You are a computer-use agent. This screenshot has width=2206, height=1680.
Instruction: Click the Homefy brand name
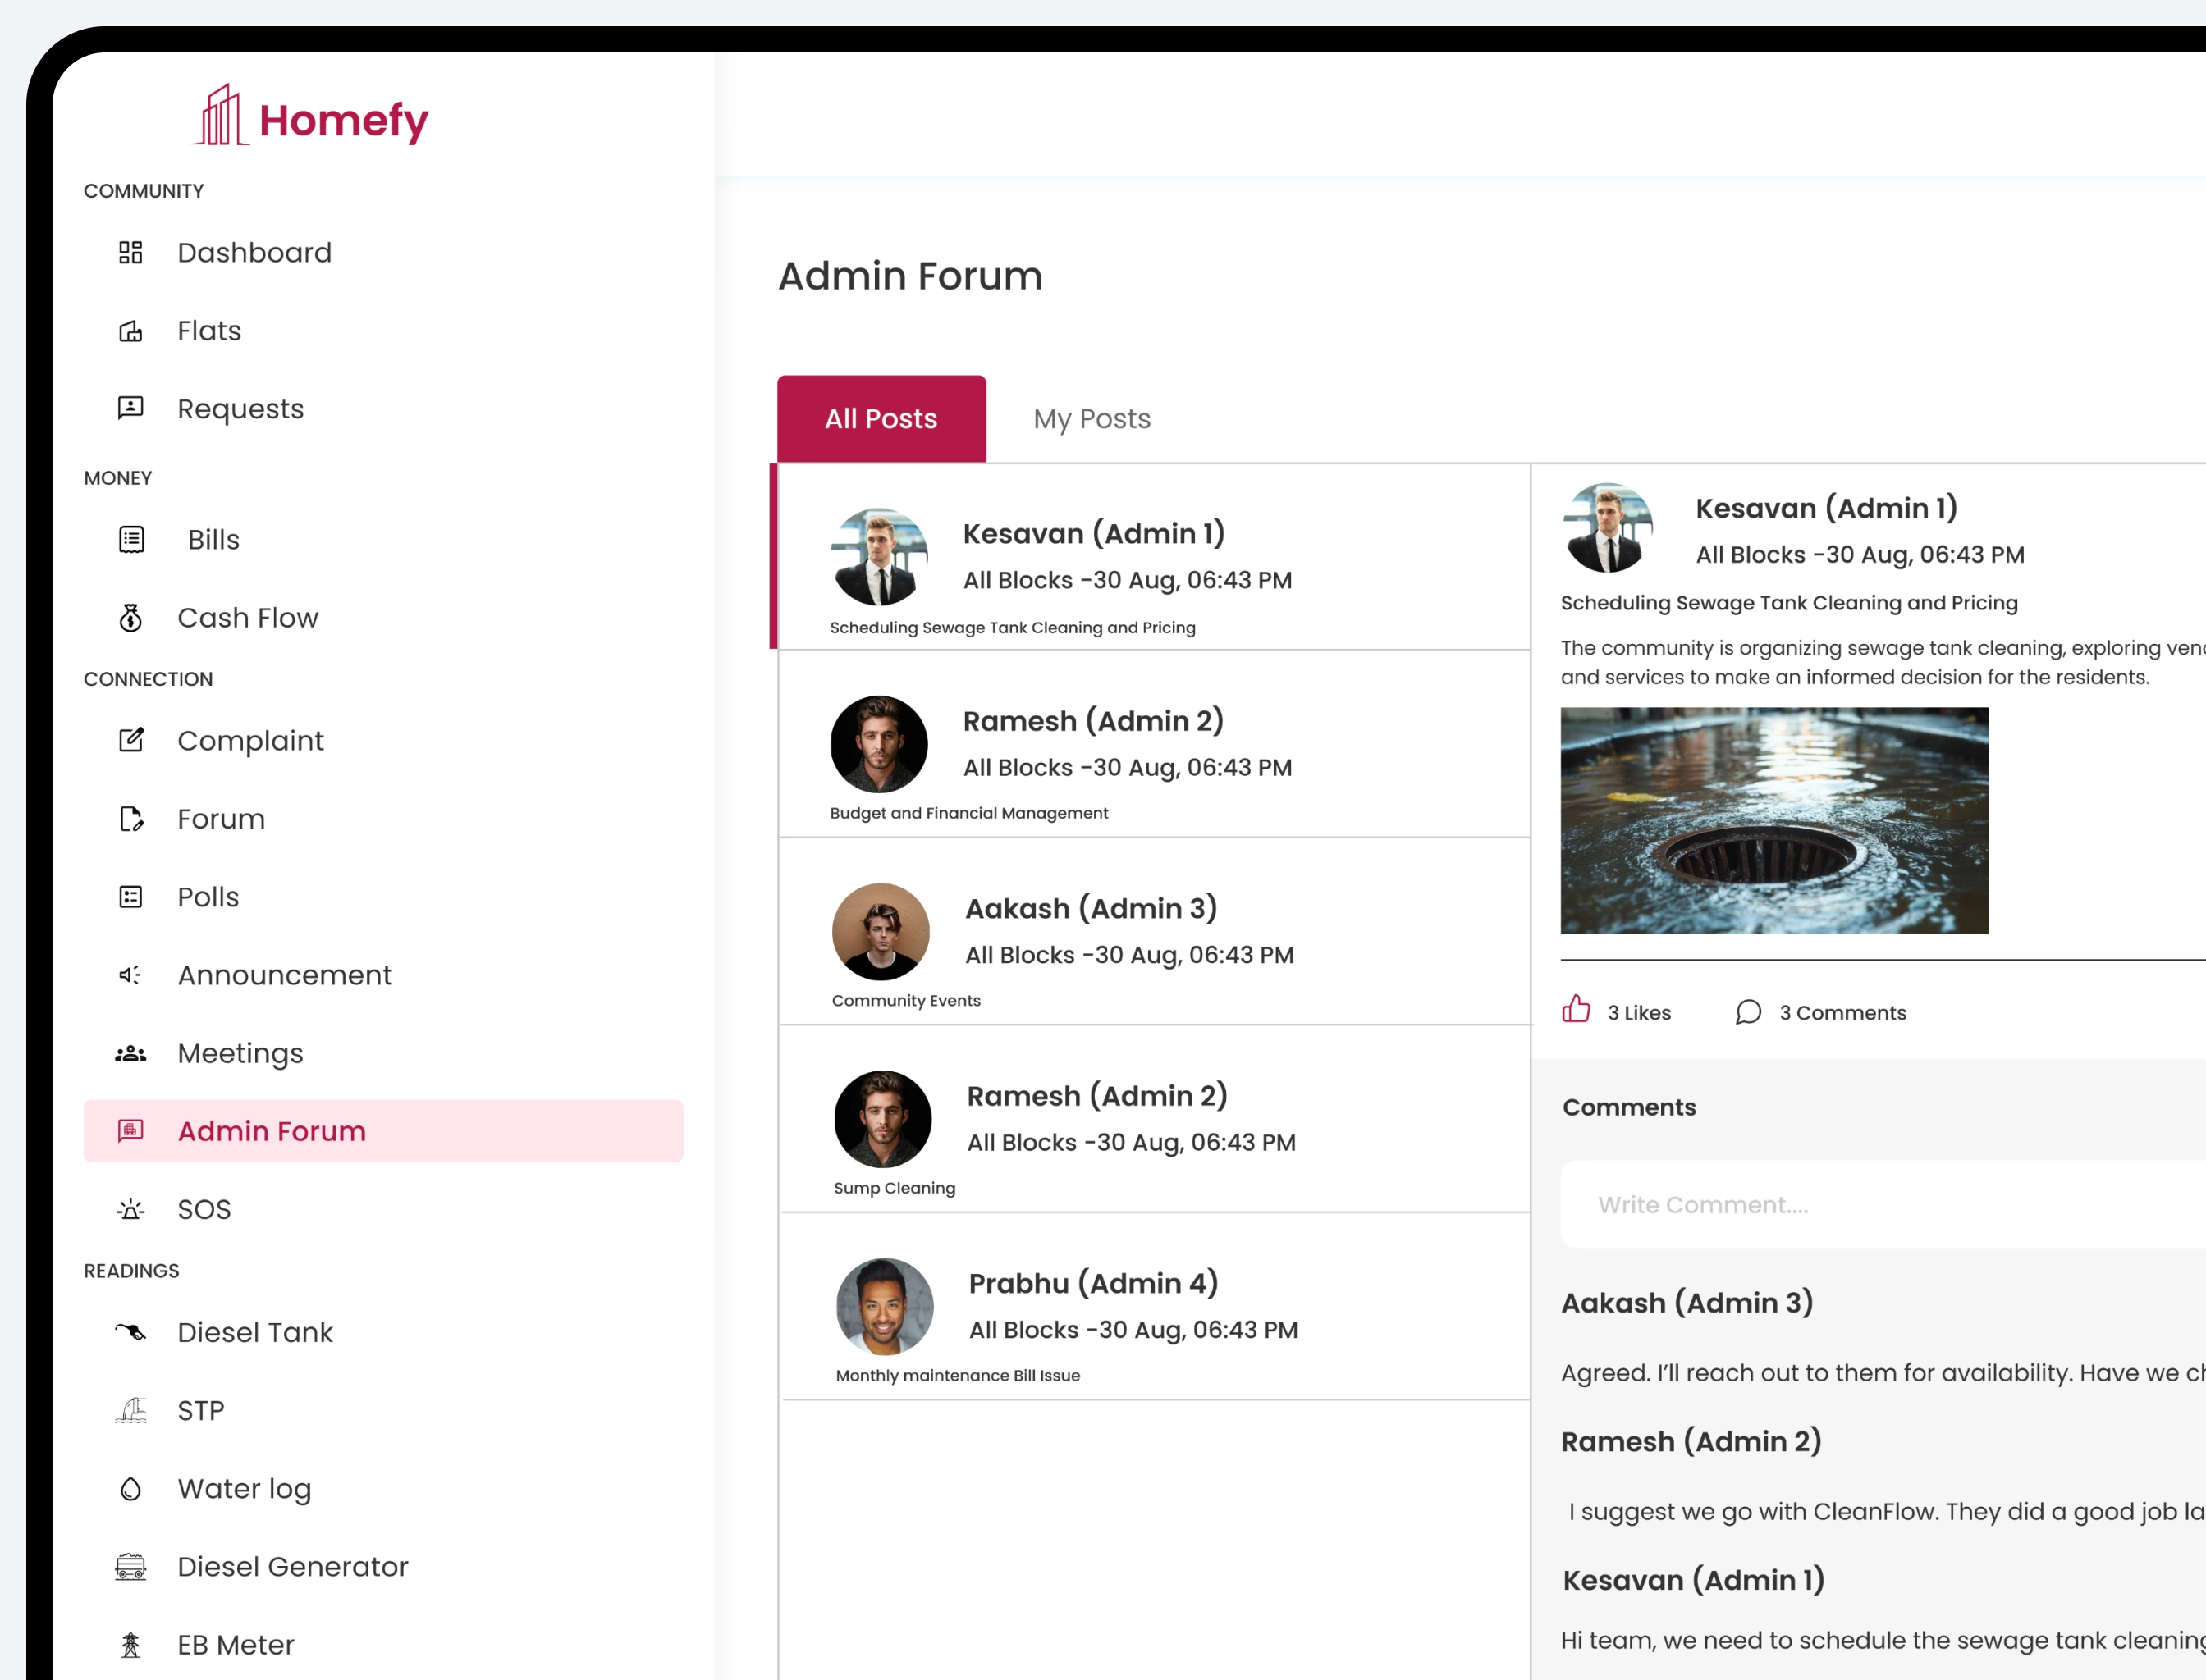tap(344, 120)
